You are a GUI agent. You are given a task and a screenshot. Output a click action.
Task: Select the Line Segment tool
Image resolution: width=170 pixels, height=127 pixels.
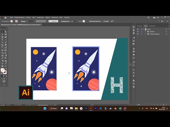coord(6,40)
